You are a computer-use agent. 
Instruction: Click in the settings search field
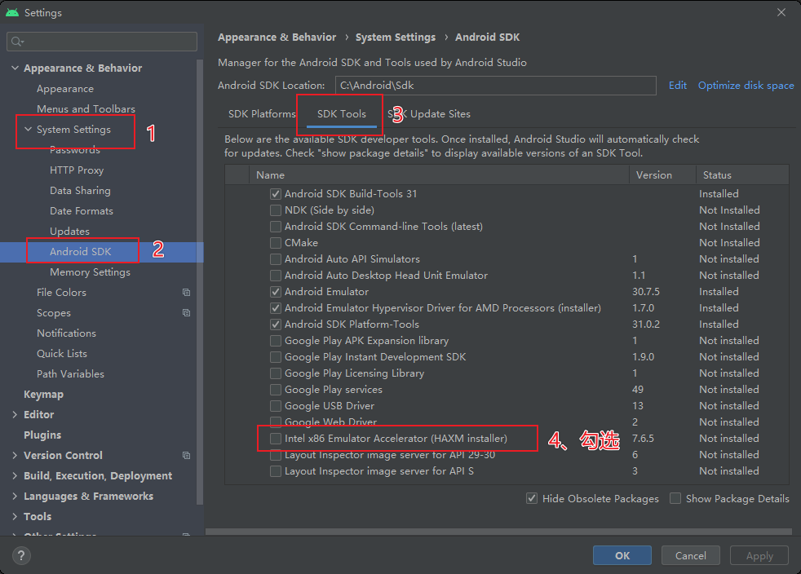(102, 42)
